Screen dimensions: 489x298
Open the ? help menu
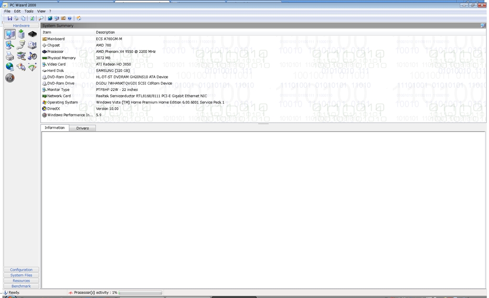(50, 11)
